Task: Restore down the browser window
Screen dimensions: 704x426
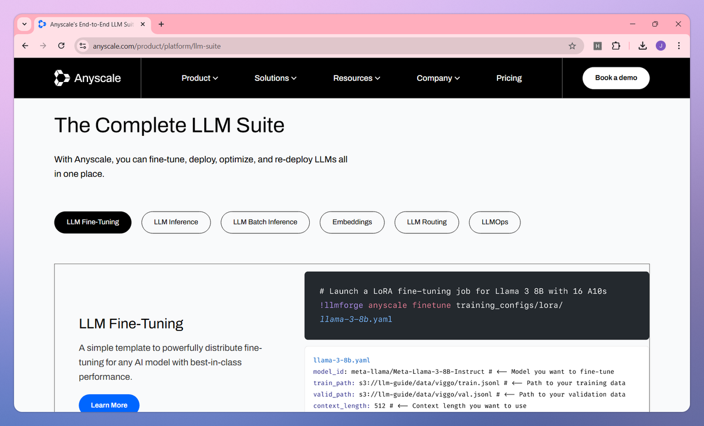Action: [655, 24]
